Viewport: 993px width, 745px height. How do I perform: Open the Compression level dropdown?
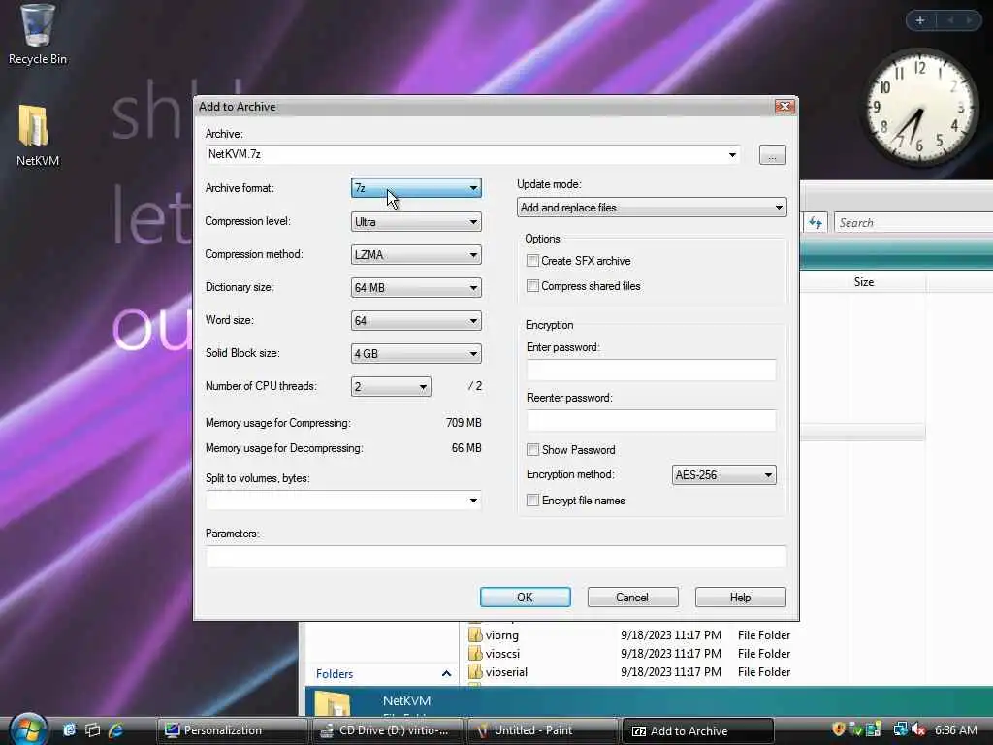pos(416,222)
